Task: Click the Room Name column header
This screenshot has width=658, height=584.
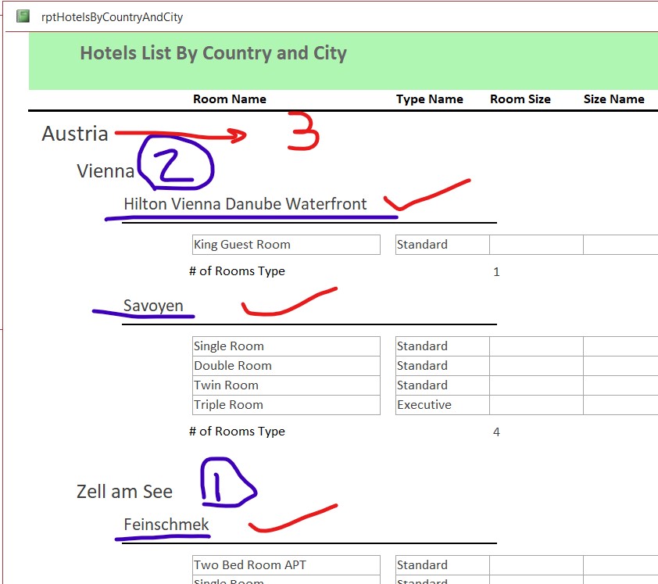Action: (x=230, y=99)
